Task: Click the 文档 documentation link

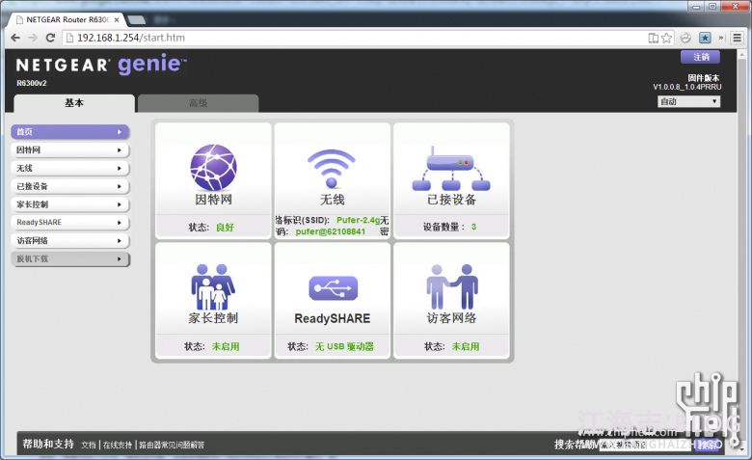Action: click(x=89, y=445)
